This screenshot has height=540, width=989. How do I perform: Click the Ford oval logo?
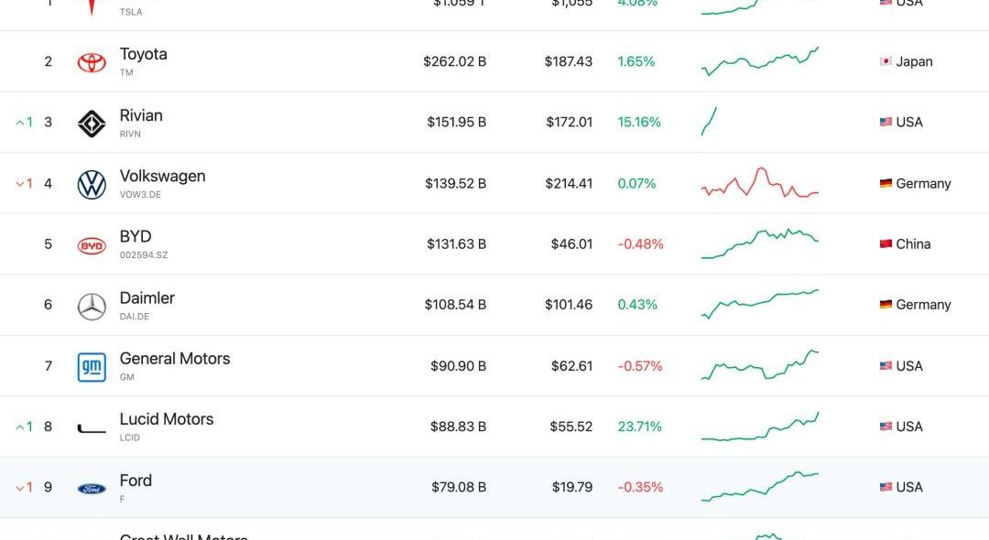[92, 489]
